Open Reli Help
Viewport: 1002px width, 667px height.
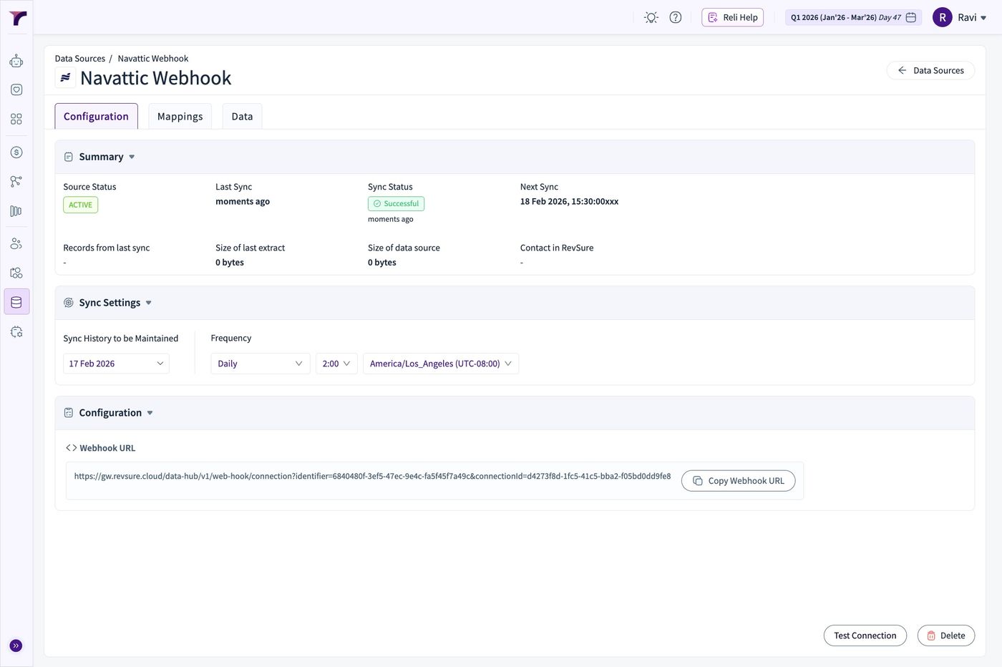coord(732,18)
